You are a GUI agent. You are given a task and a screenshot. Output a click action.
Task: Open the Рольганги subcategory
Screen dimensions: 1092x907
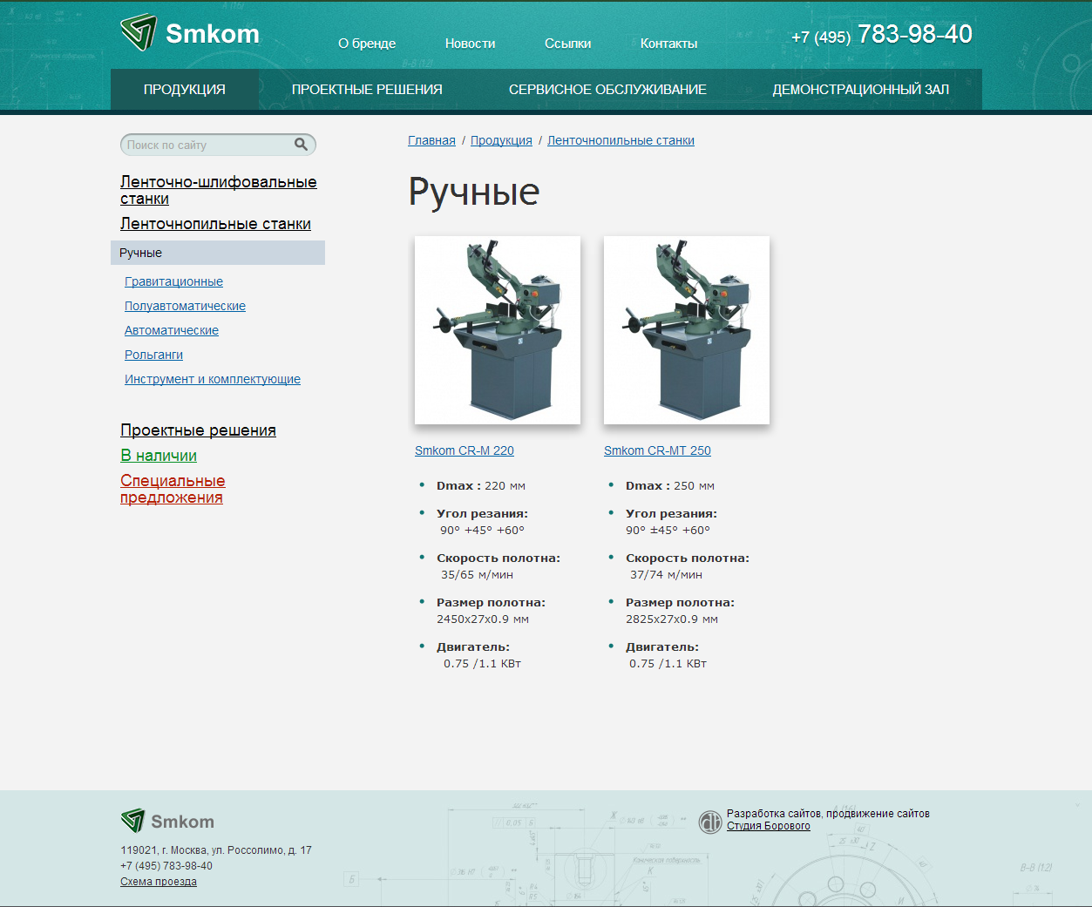(153, 355)
